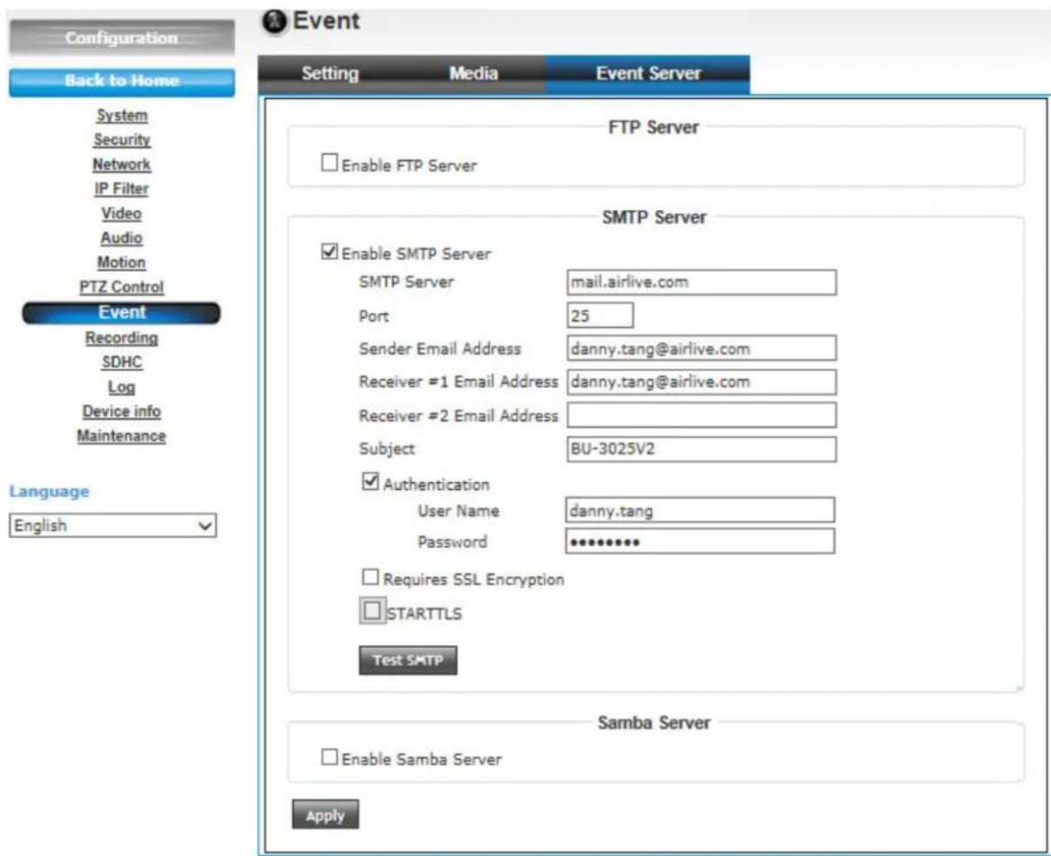Click the Language heading text
Screen dimensions: 1051x856
pyautogui.click(x=49, y=492)
